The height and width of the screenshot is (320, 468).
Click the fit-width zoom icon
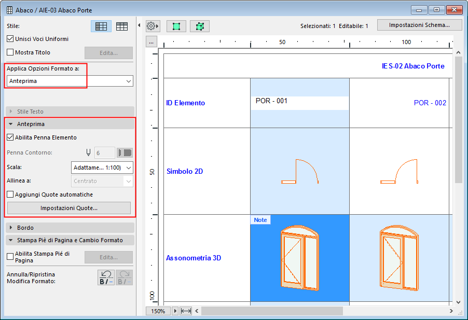pos(186,311)
